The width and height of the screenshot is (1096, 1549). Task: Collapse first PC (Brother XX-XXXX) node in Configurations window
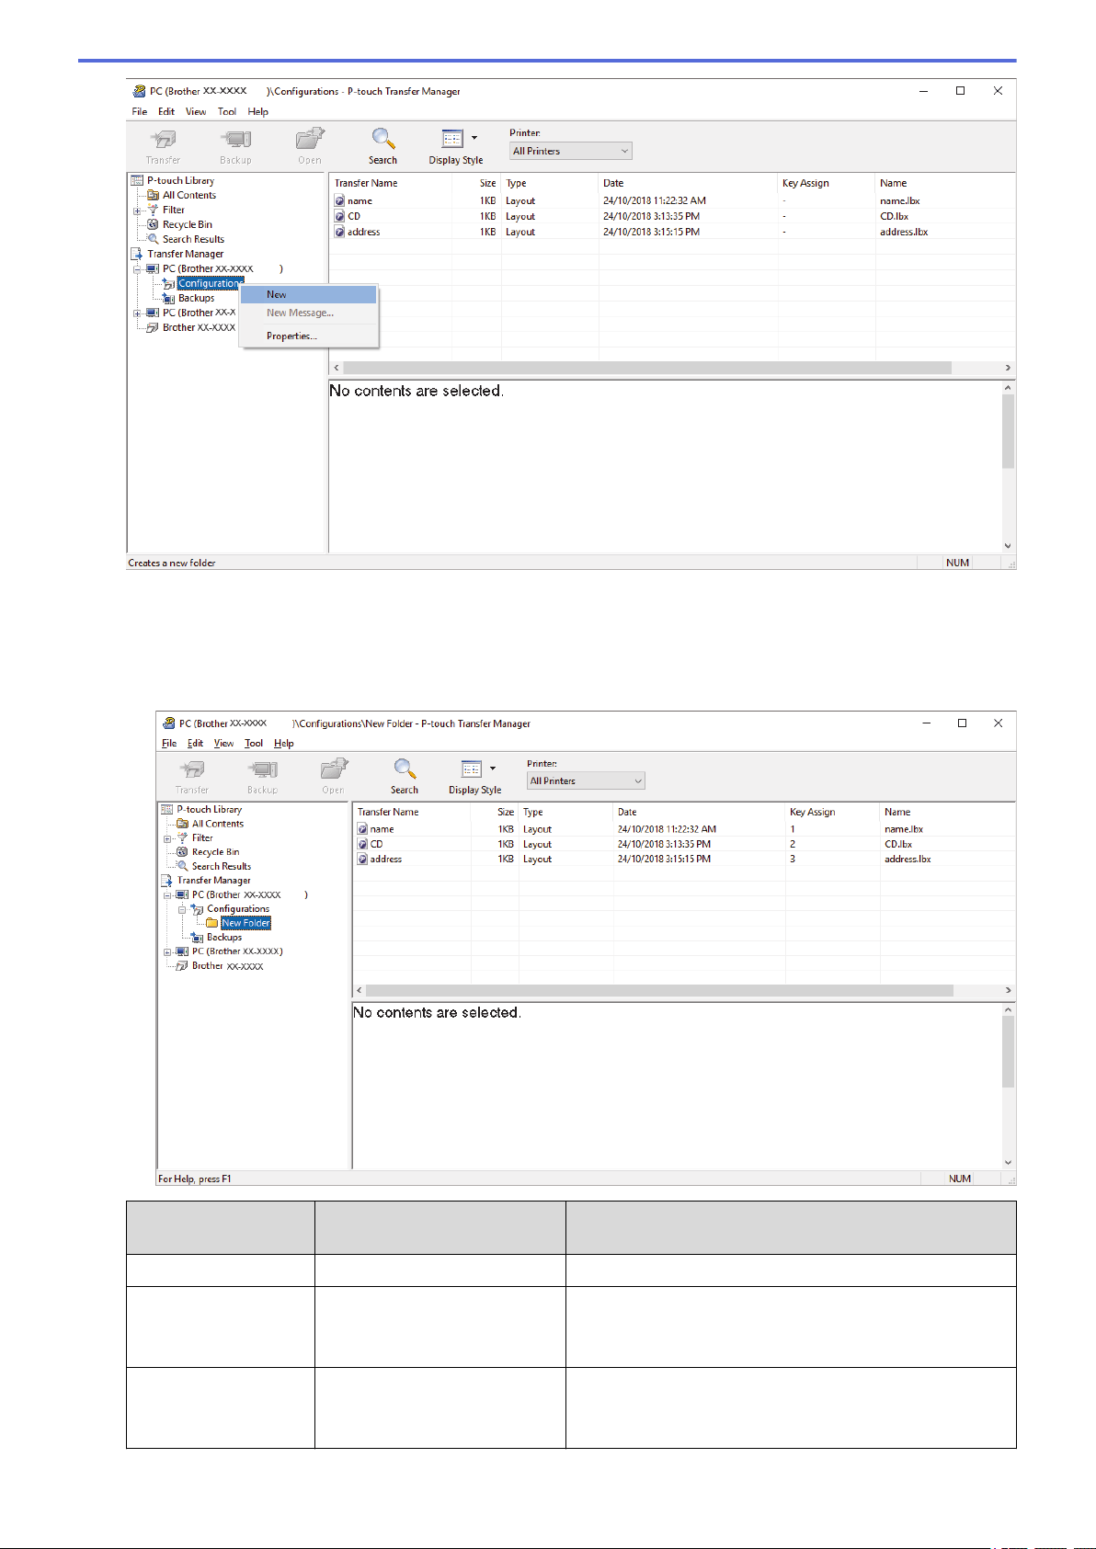click(x=137, y=269)
